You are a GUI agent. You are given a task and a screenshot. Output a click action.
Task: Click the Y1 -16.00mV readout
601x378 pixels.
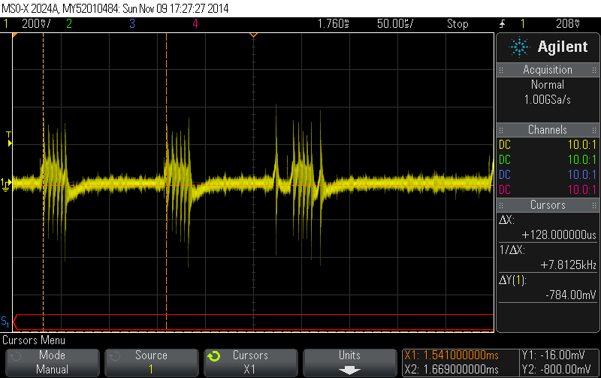coord(554,355)
